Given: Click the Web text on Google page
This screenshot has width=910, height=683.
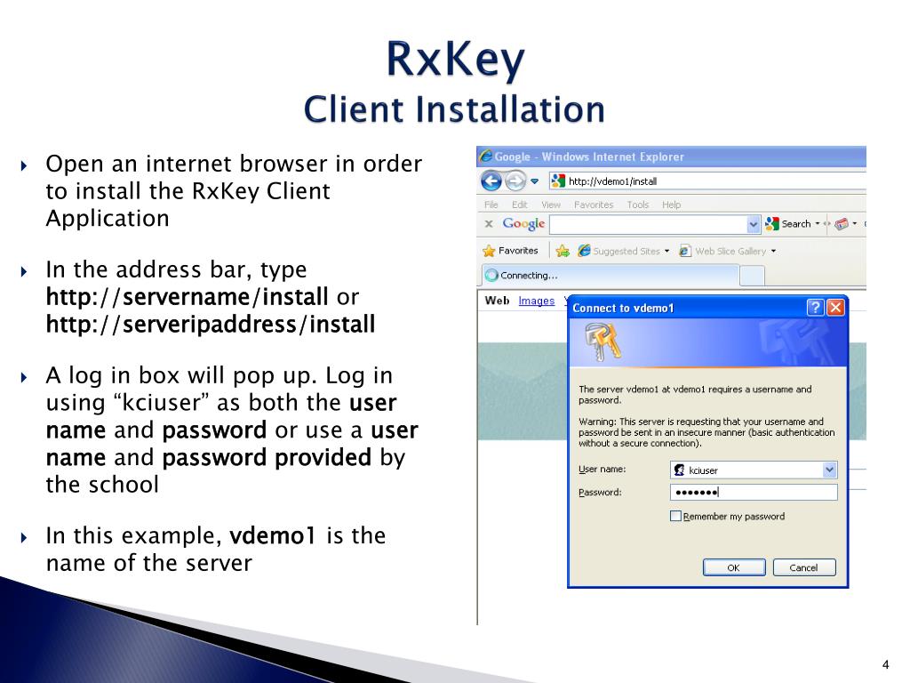Looking at the screenshot, I should (497, 301).
